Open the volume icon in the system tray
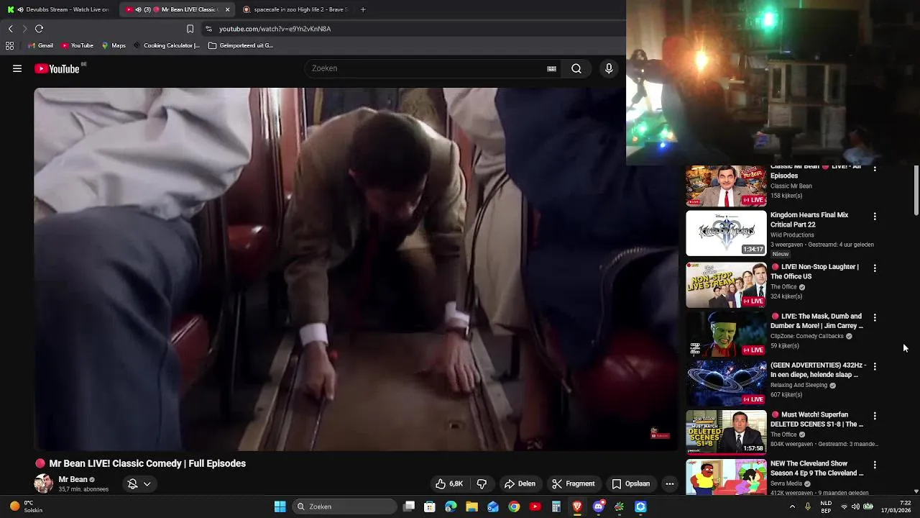920x518 pixels. pos(856,506)
